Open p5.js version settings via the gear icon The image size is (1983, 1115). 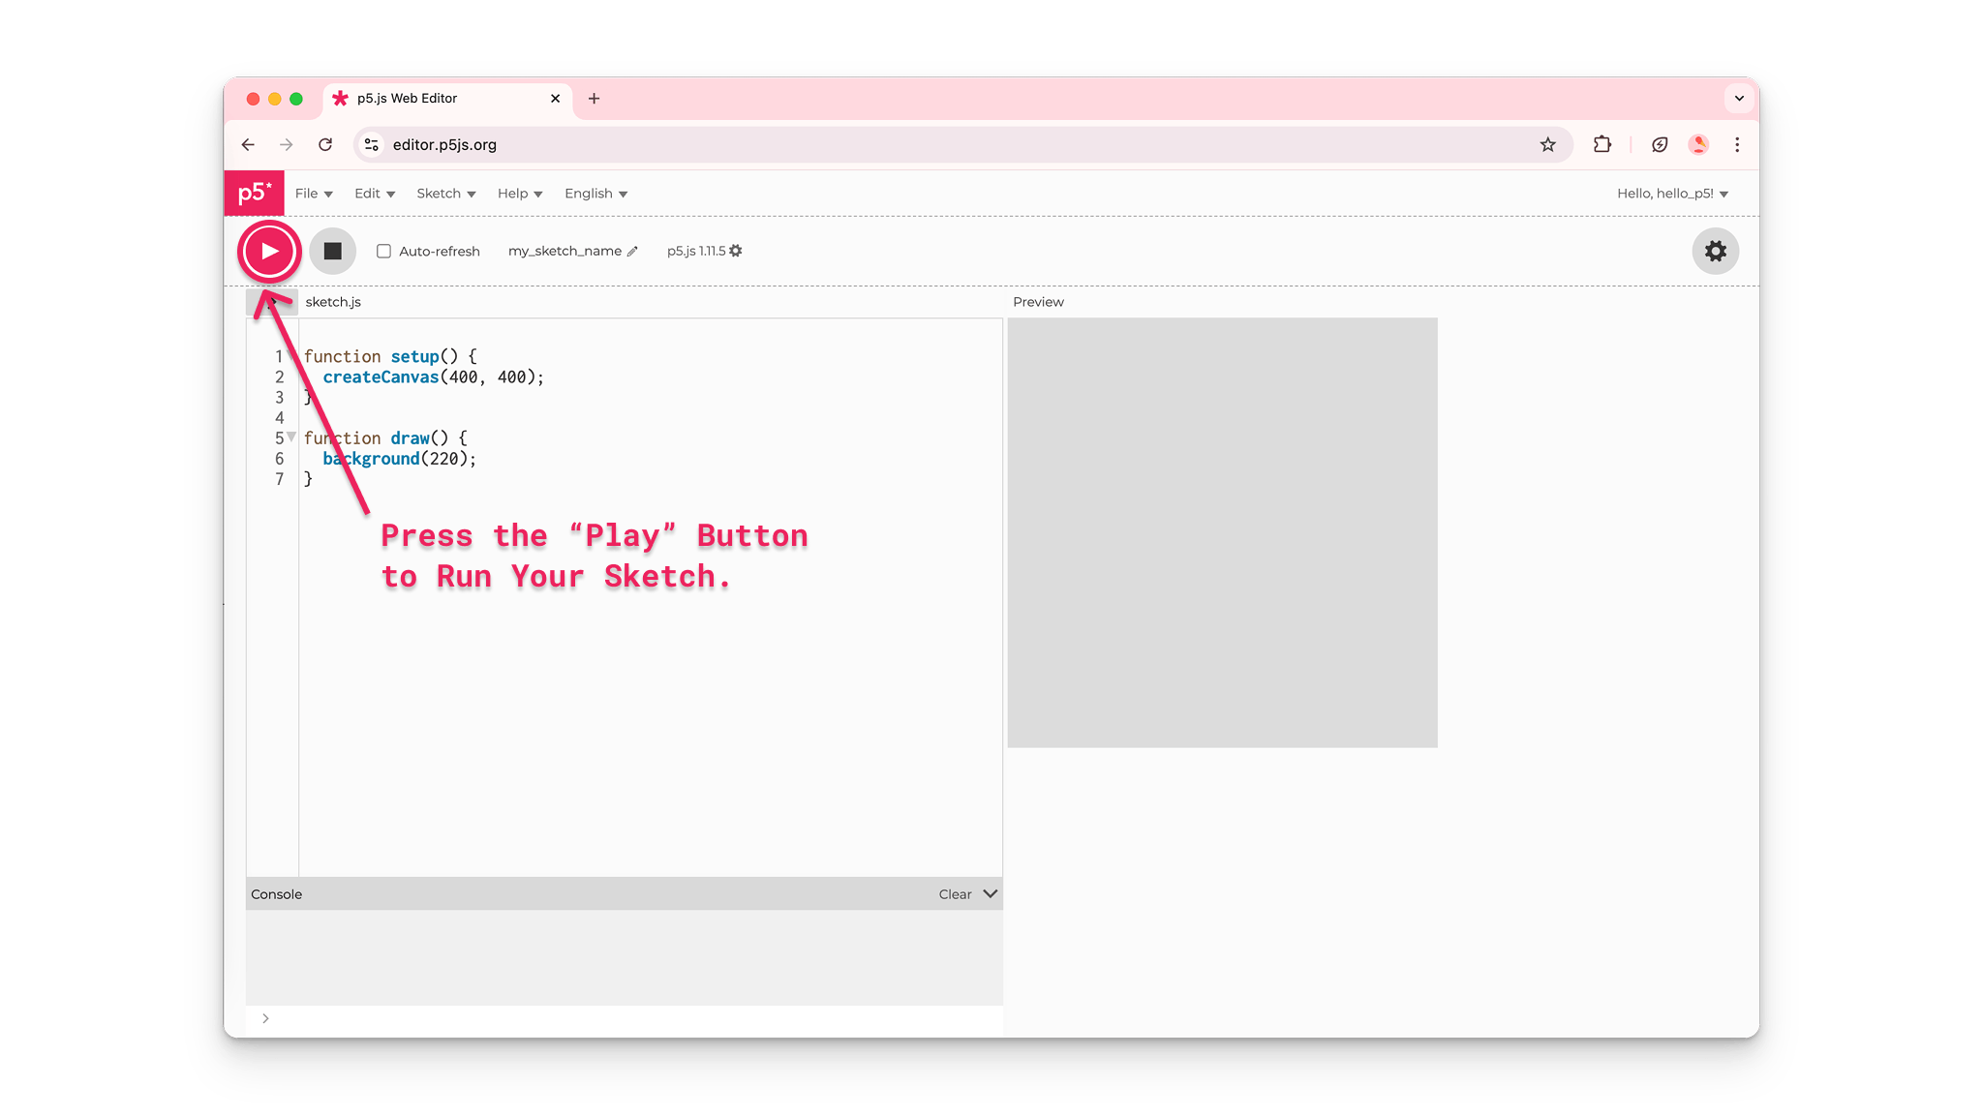[x=737, y=251]
